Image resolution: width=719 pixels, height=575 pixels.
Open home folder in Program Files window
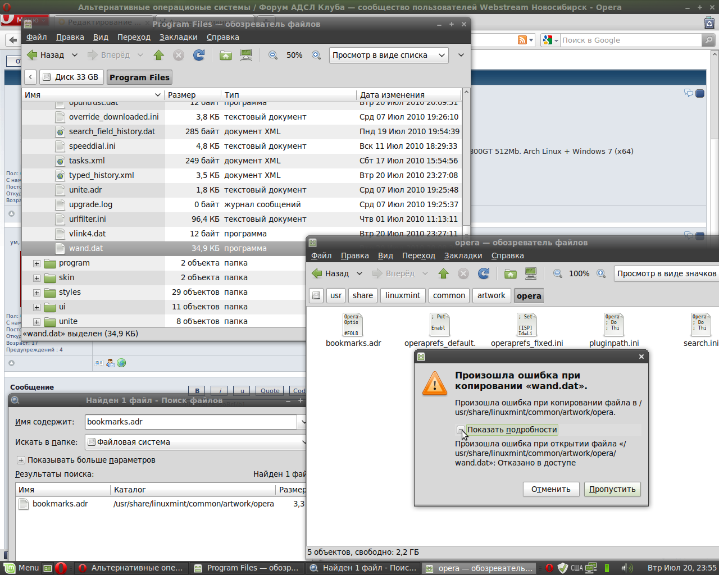226,55
